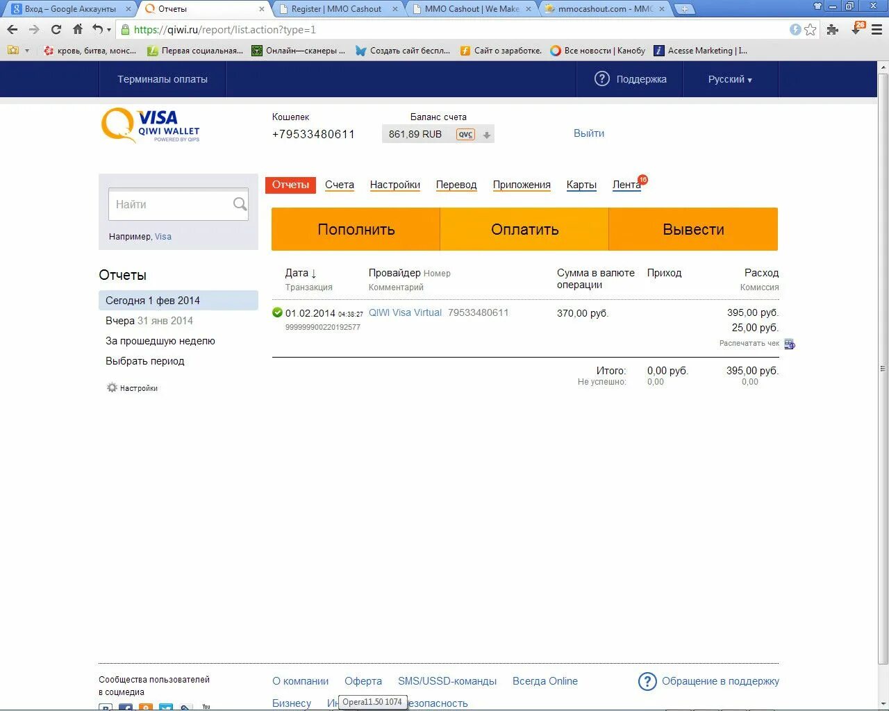Click the Оплатить button
Screen dimensions: 889x711
coord(524,229)
